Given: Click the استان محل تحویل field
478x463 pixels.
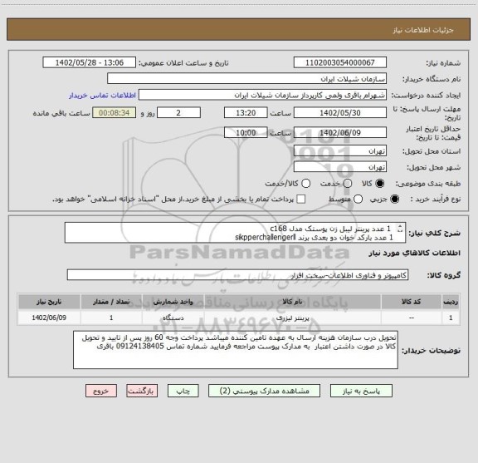Looking at the screenshot, I should pos(340,151).
